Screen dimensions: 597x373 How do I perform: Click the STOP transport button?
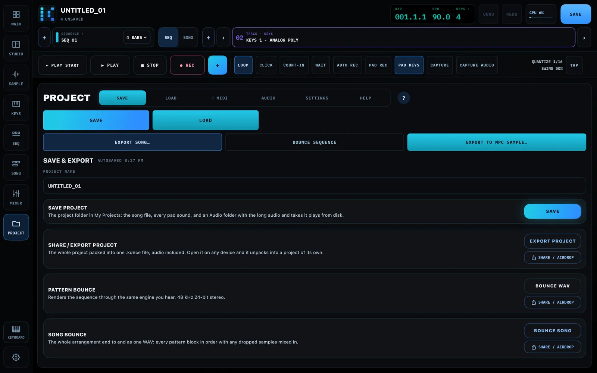(150, 65)
